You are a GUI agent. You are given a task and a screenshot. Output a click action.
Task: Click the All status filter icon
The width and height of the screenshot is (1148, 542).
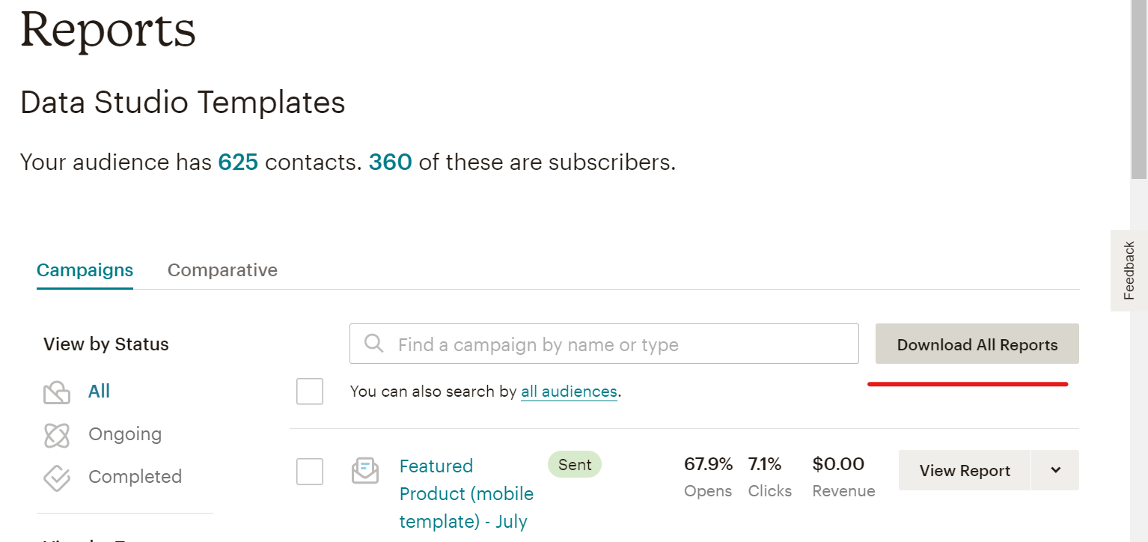click(57, 392)
